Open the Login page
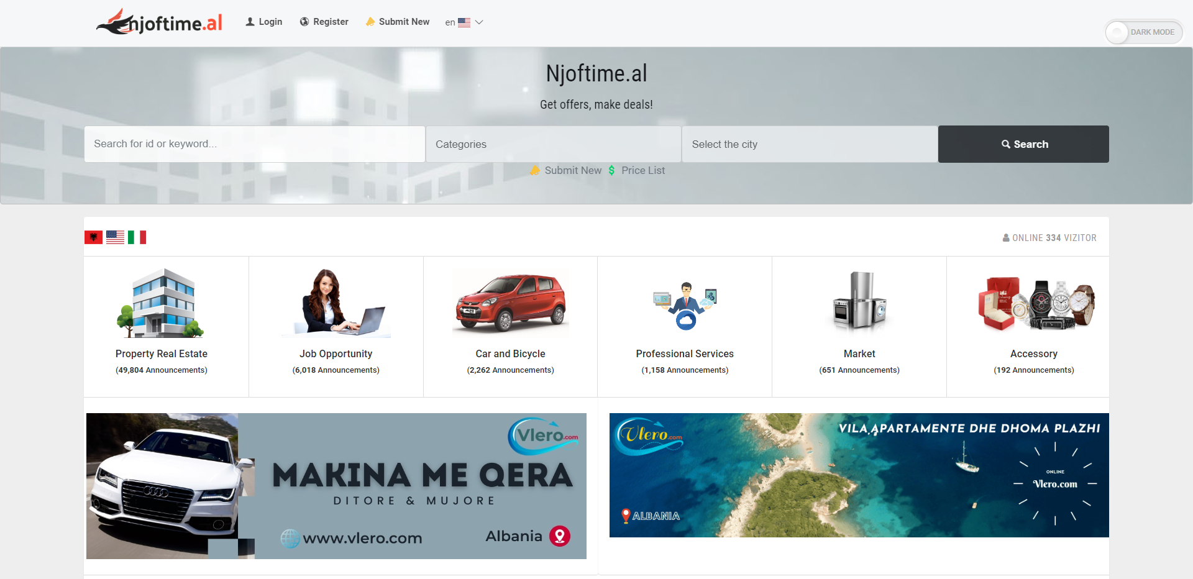 click(x=264, y=22)
